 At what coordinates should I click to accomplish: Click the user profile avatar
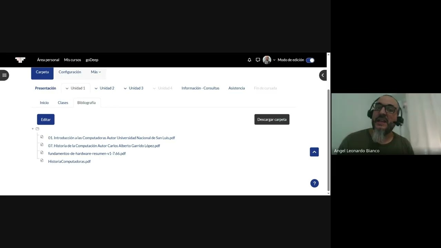tap(267, 60)
